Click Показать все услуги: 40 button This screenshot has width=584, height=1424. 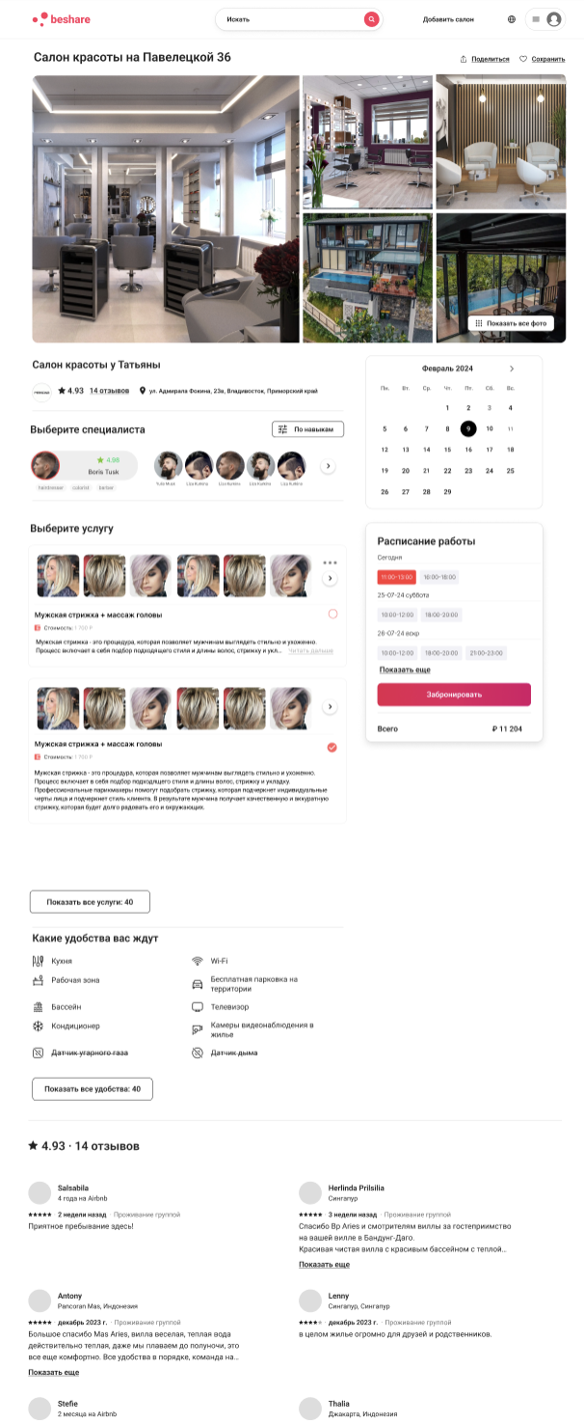(x=90, y=902)
